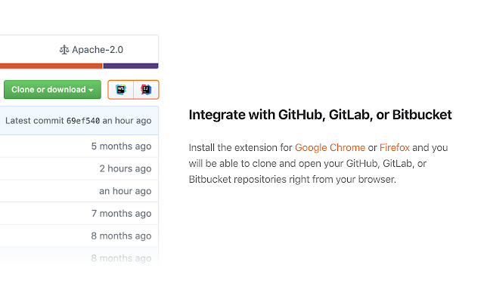Click 'an hour ago' in latest commit bar
Image resolution: width=484 pixels, height=302 pixels.
(x=127, y=121)
